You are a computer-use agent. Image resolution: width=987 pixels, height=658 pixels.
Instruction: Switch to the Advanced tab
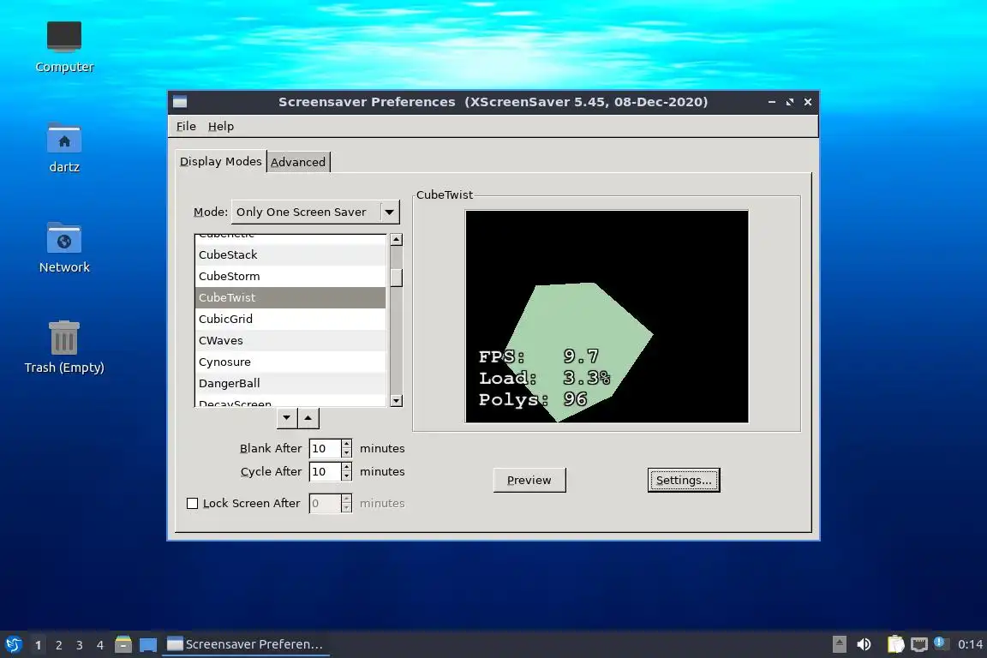pos(298,162)
